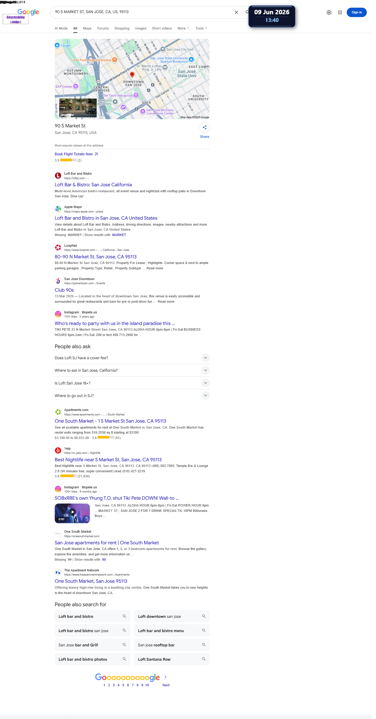The width and height of the screenshot is (376, 719).
Task: Switch to the Images tab
Action: coord(141,28)
